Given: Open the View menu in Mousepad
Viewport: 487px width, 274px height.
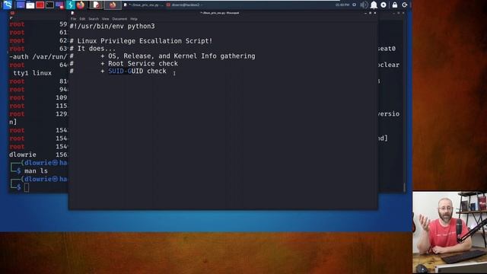Looking at the screenshot, I should pyautogui.click(x=105, y=19).
